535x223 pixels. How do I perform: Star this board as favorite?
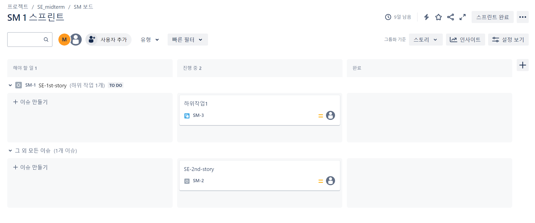(438, 17)
